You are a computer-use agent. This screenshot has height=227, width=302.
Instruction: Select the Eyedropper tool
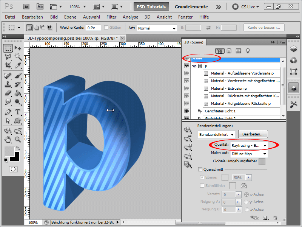pyautogui.click(x=18, y=65)
